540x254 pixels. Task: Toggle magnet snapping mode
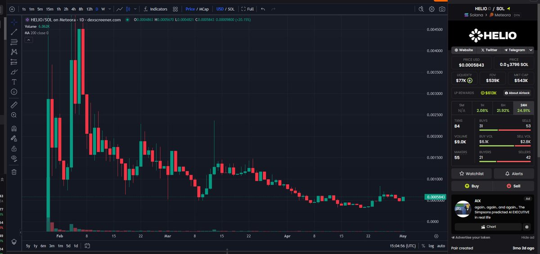click(14, 128)
